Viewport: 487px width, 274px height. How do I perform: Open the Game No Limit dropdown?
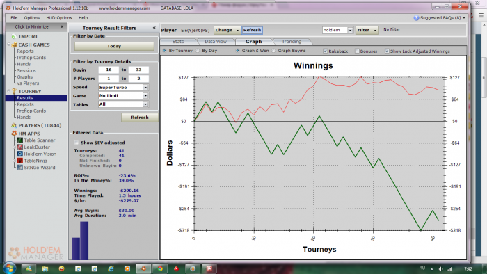point(145,95)
